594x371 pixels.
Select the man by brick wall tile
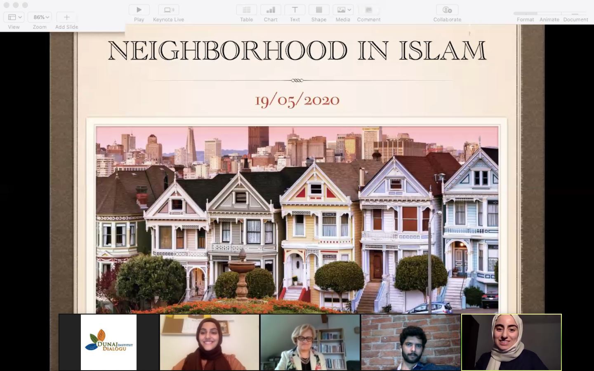coord(411,342)
